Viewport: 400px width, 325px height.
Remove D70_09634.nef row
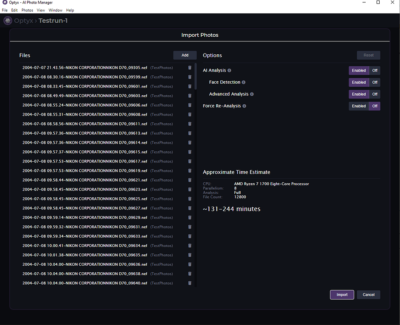(189, 246)
